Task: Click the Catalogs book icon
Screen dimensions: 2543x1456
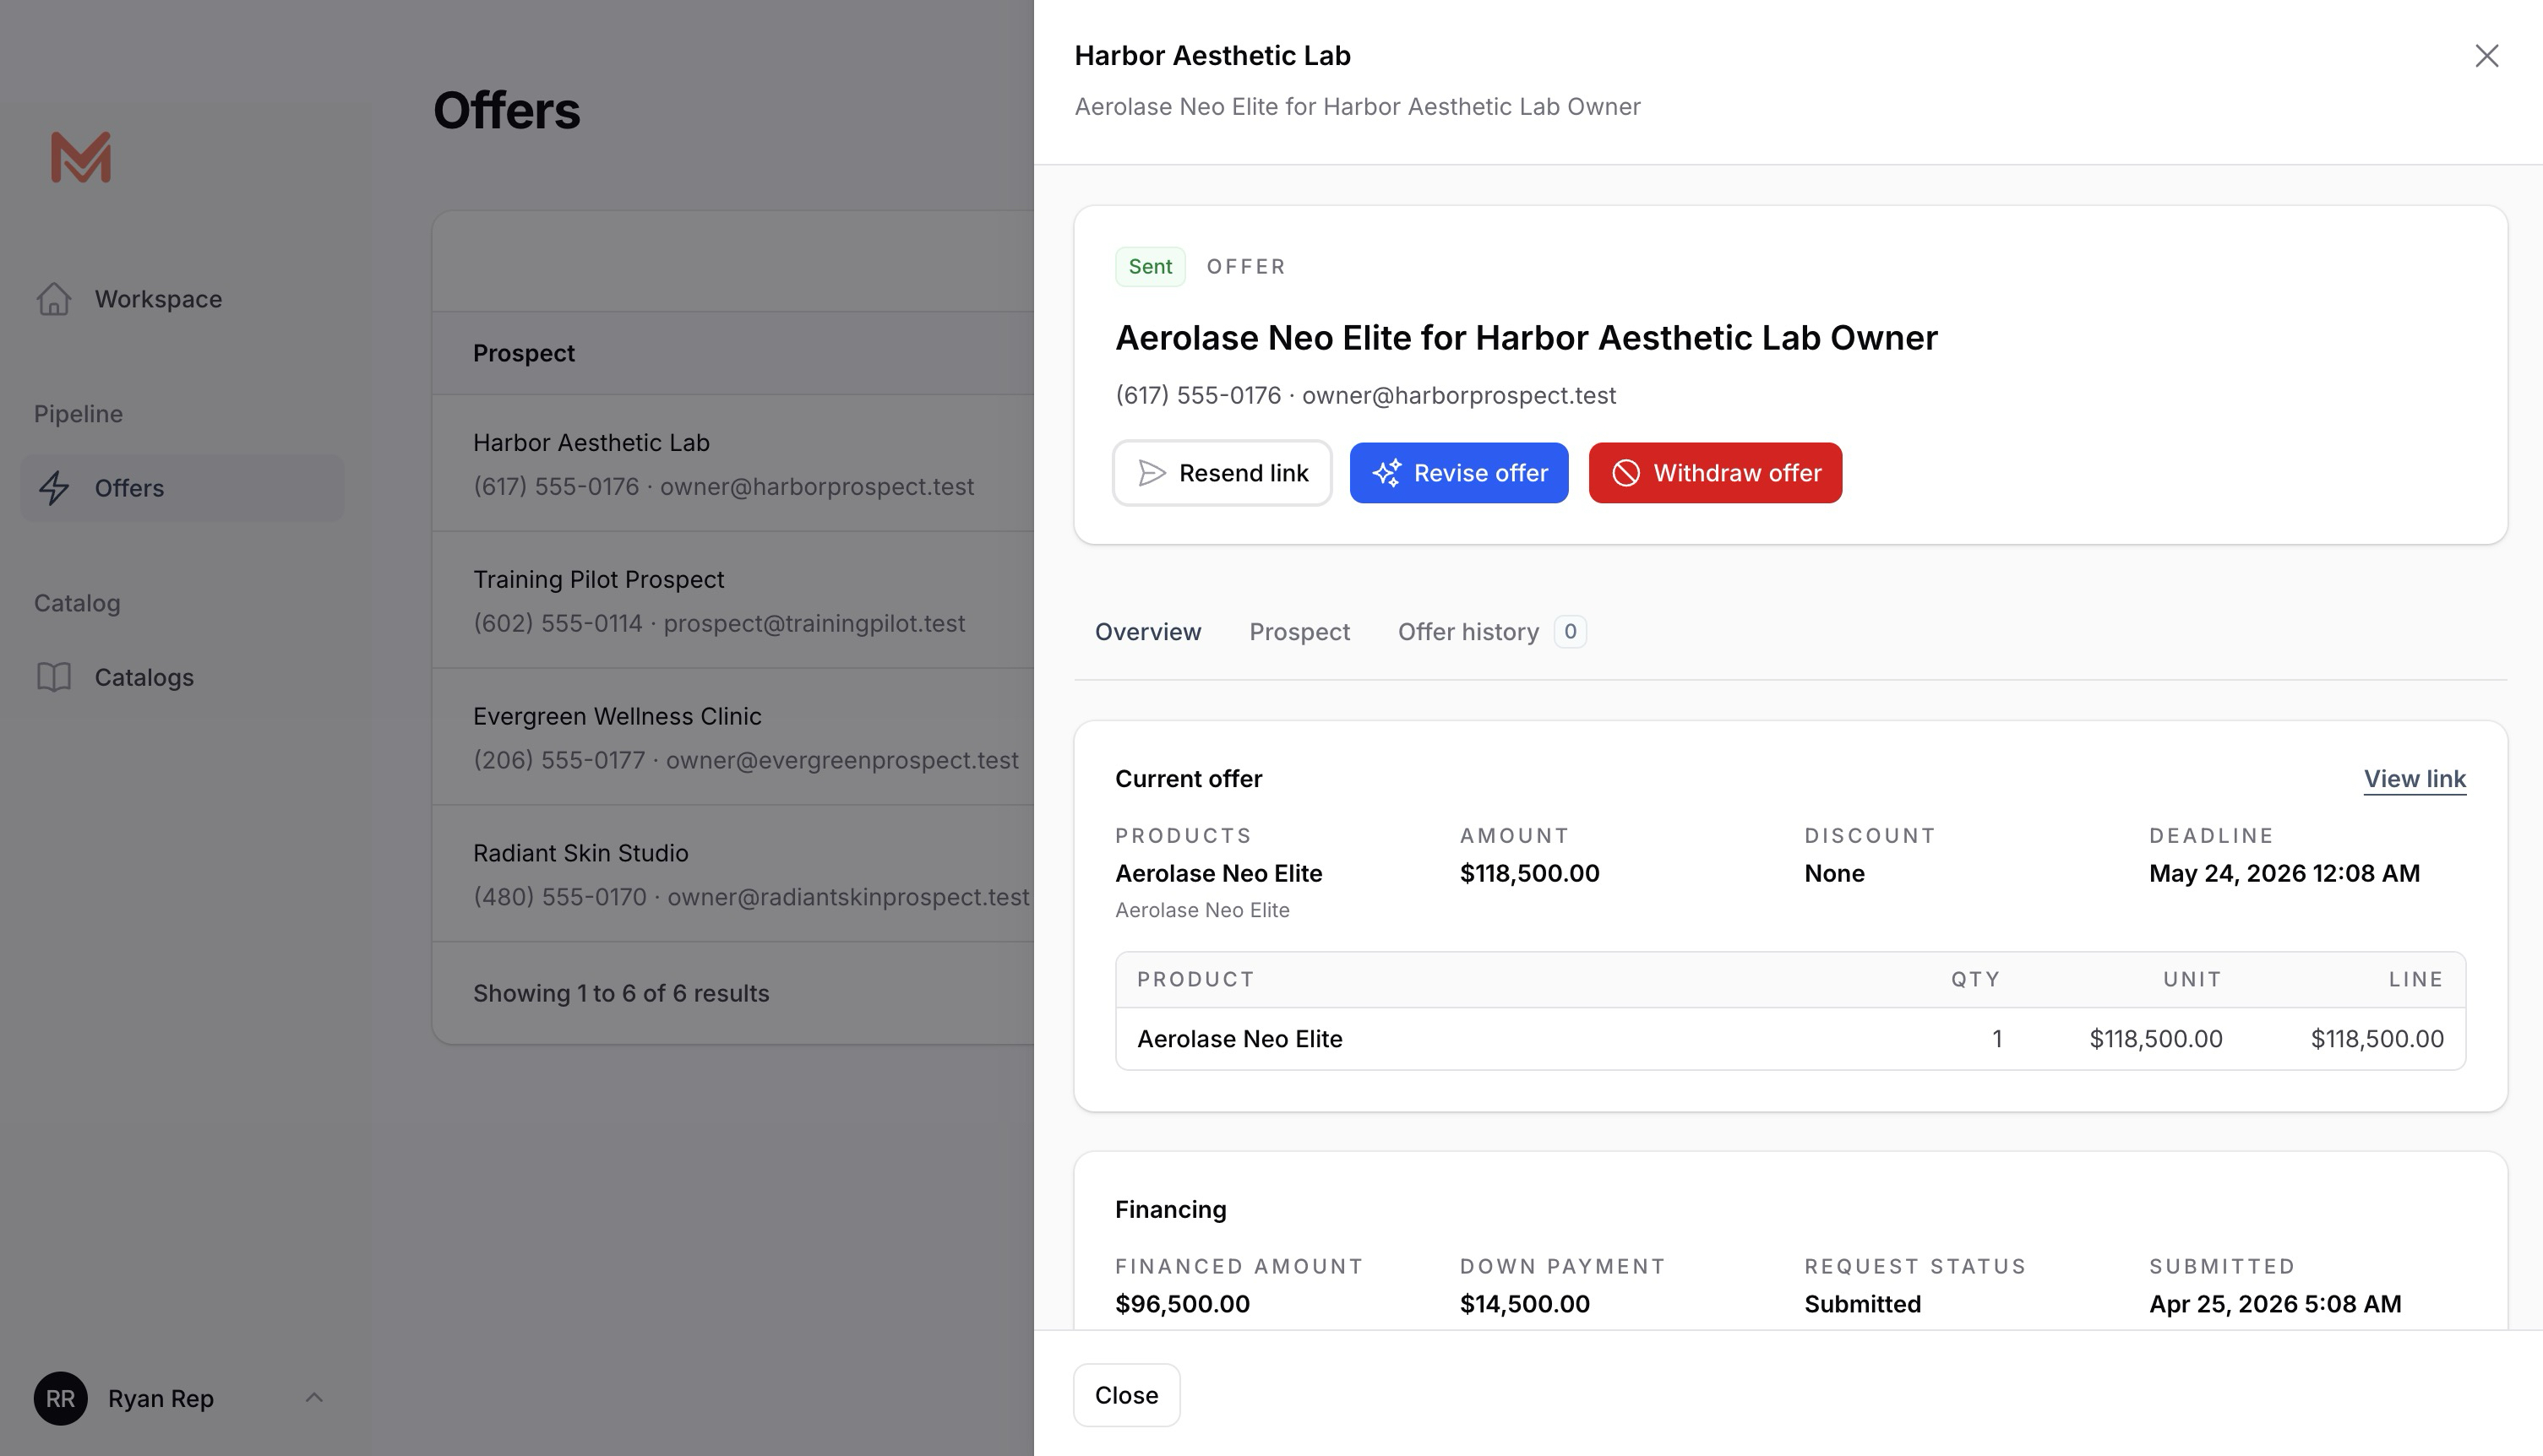Action: (54, 677)
